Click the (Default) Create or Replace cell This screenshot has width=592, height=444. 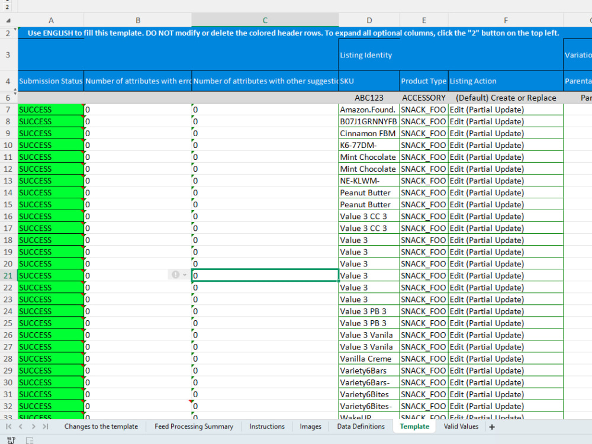coord(506,98)
